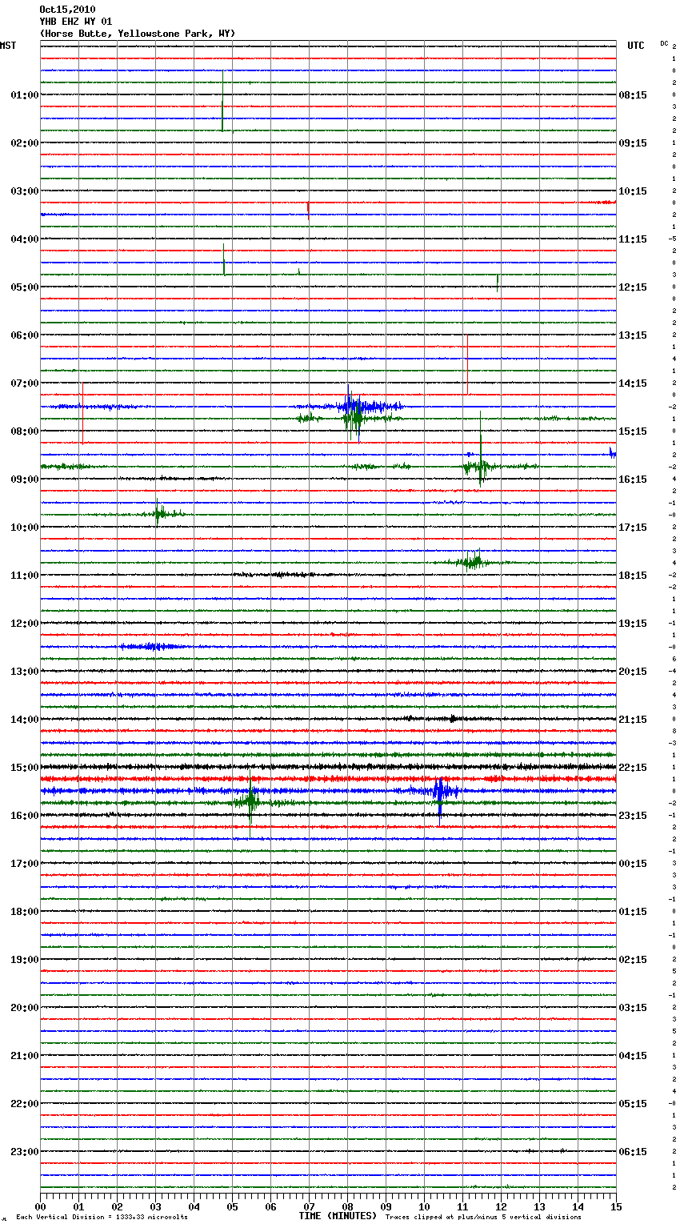The height and width of the screenshot is (1228, 680).
Task: Select the '05:00' MST time label
Action: coord(25,287)
